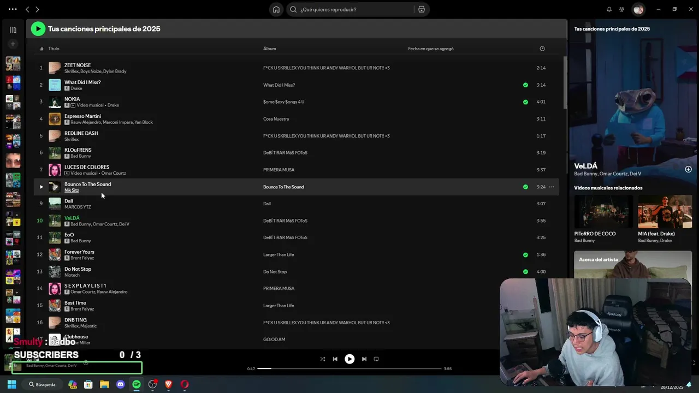Unsave NOKIA green check
This screenshot has height=393, width=699.
(525, 102)
